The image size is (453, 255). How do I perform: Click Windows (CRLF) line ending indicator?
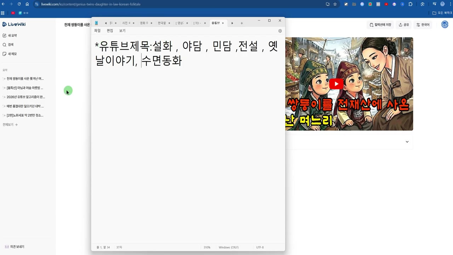[x=229, y=247]
